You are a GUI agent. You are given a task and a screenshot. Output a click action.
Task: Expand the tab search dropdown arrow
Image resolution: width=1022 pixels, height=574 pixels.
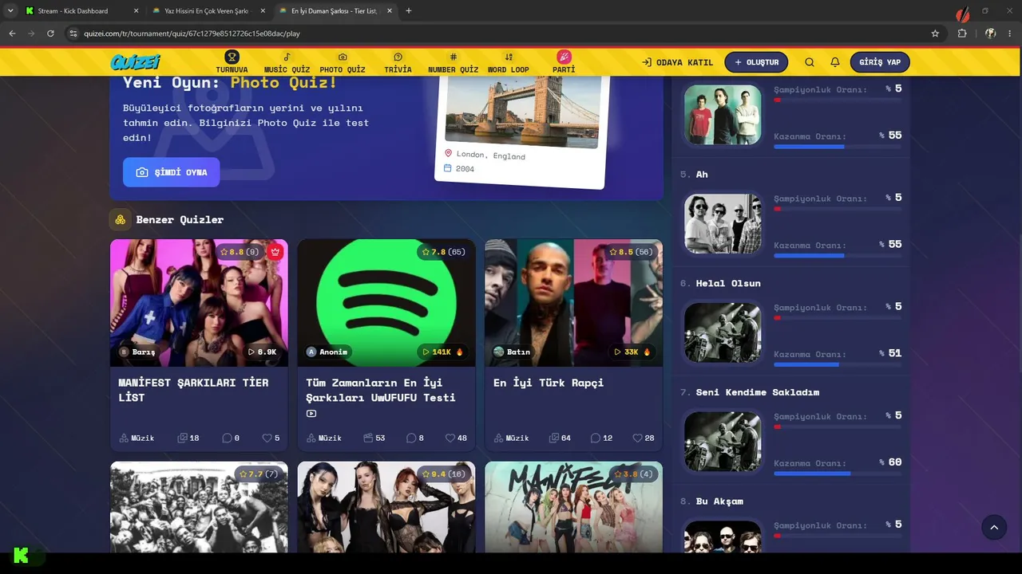(10, 11)
